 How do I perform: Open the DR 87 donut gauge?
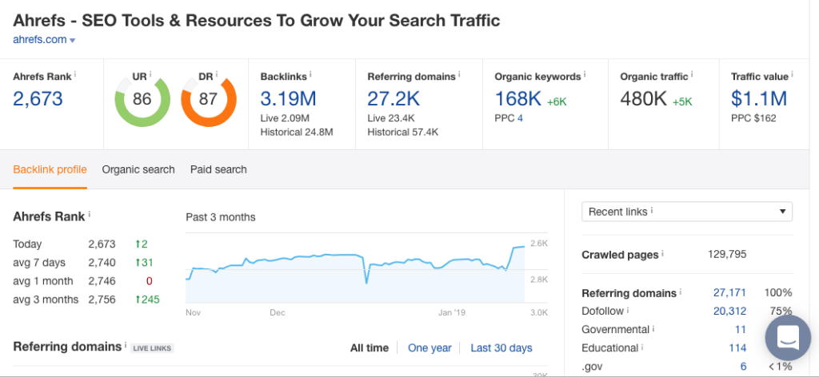click(209, 99)
